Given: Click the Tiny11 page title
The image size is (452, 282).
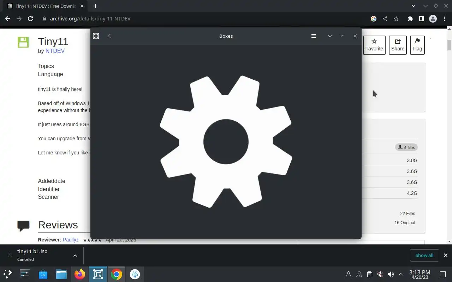Looking at the screenshot, I should [x=53, y=41].
